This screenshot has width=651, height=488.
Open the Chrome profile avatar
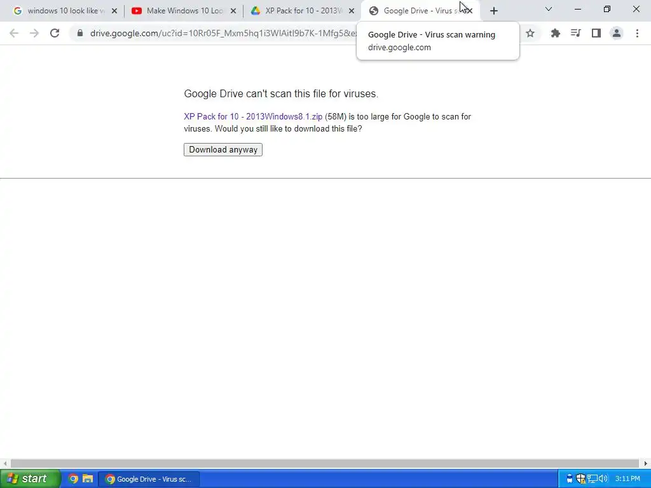point(617,33)
